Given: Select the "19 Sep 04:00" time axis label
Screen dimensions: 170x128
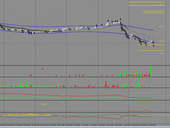Looking at the screenshot, I should (x=27, y=125).
